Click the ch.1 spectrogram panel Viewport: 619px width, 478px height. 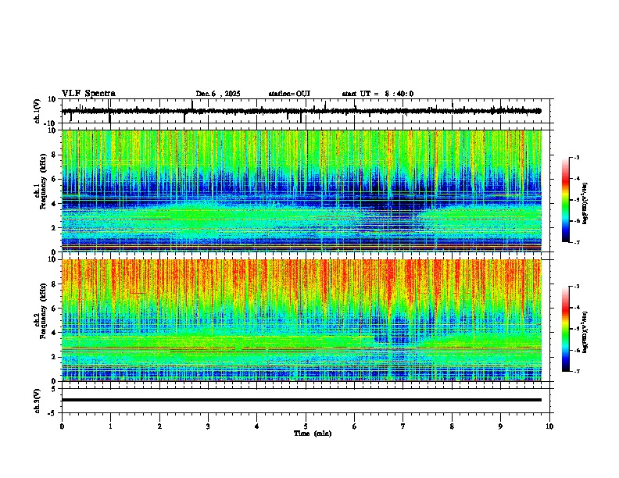[302, 191]
